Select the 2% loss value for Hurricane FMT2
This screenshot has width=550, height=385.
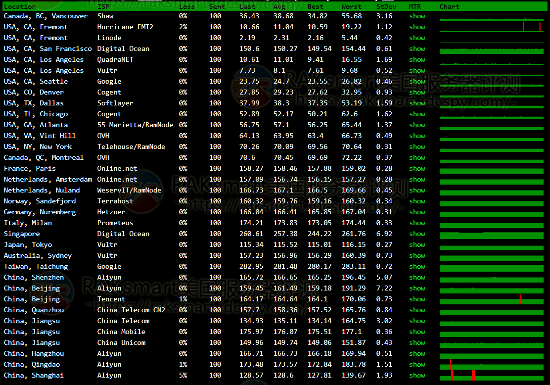pos(183,27)
